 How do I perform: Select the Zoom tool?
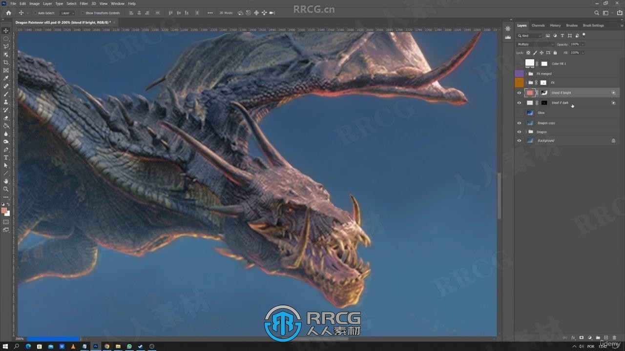(x=6, y=189)
